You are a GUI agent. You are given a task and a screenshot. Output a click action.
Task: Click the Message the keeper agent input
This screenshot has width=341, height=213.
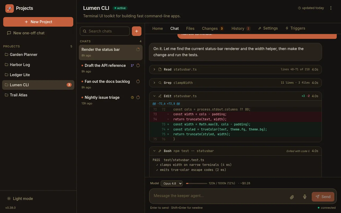219,196
